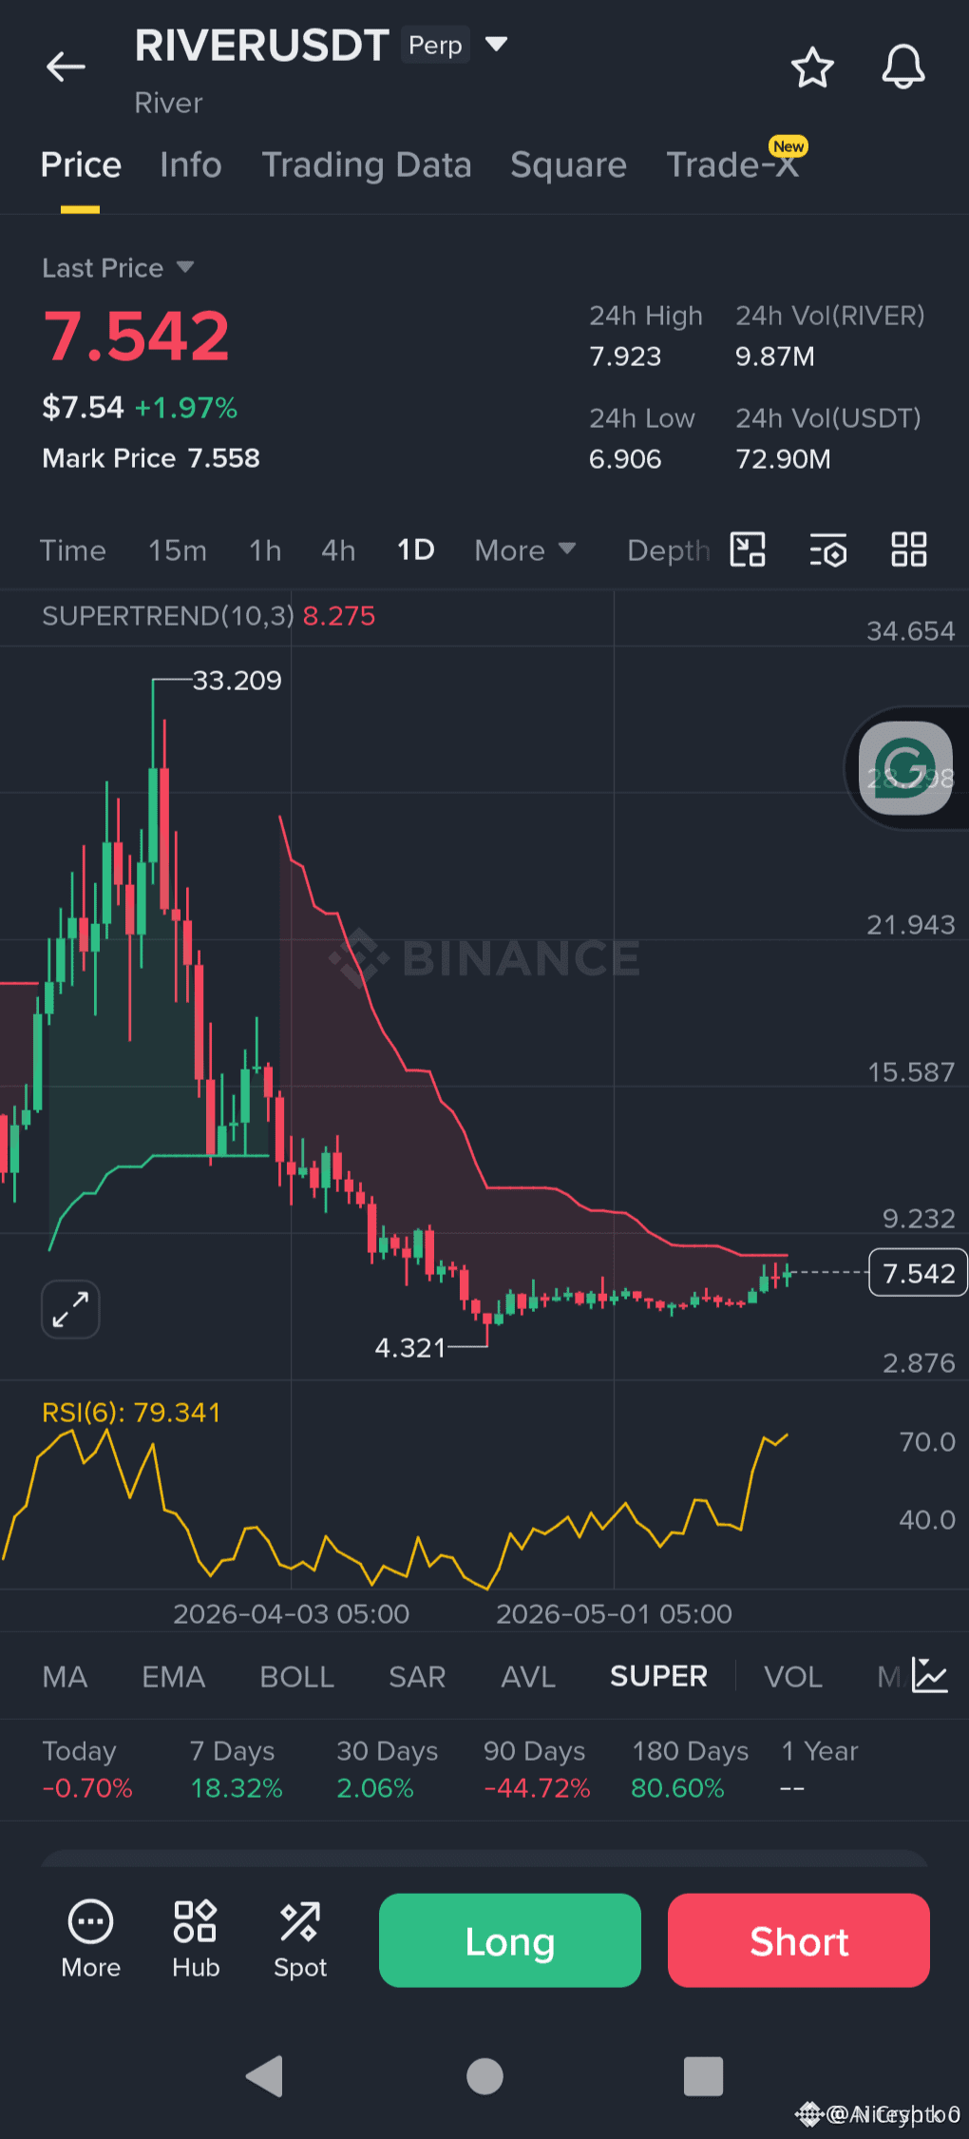Tap the 2026-04-03 05:00 date label

[x=291, y=1614]
